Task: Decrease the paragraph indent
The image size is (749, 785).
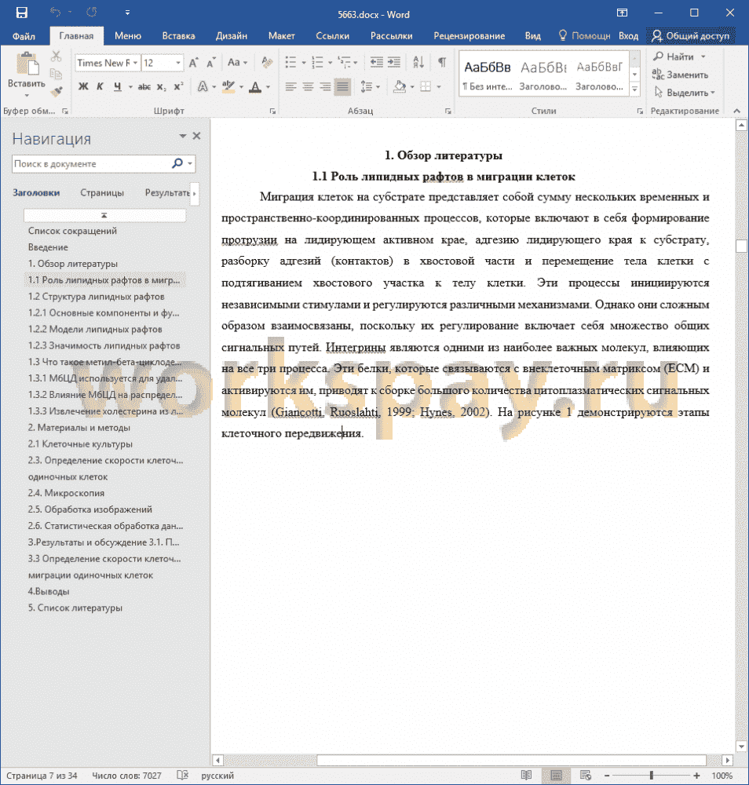Action: click(377, 62)
